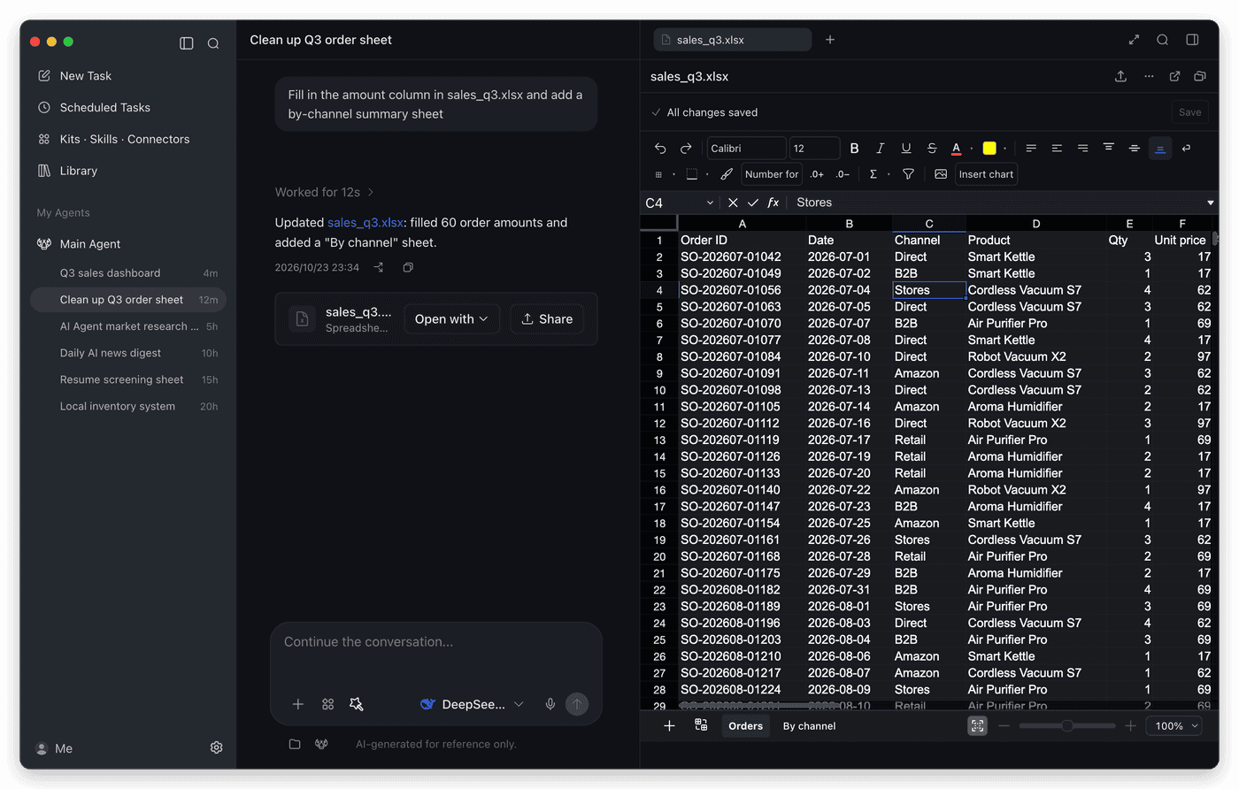The width and height of the screenshot is (1239, 789).
Task: Add a new sheet with plus icon
Action: [x=669, y=726]
